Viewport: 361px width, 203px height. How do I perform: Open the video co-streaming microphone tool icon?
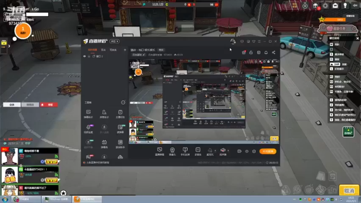(88, 127)
